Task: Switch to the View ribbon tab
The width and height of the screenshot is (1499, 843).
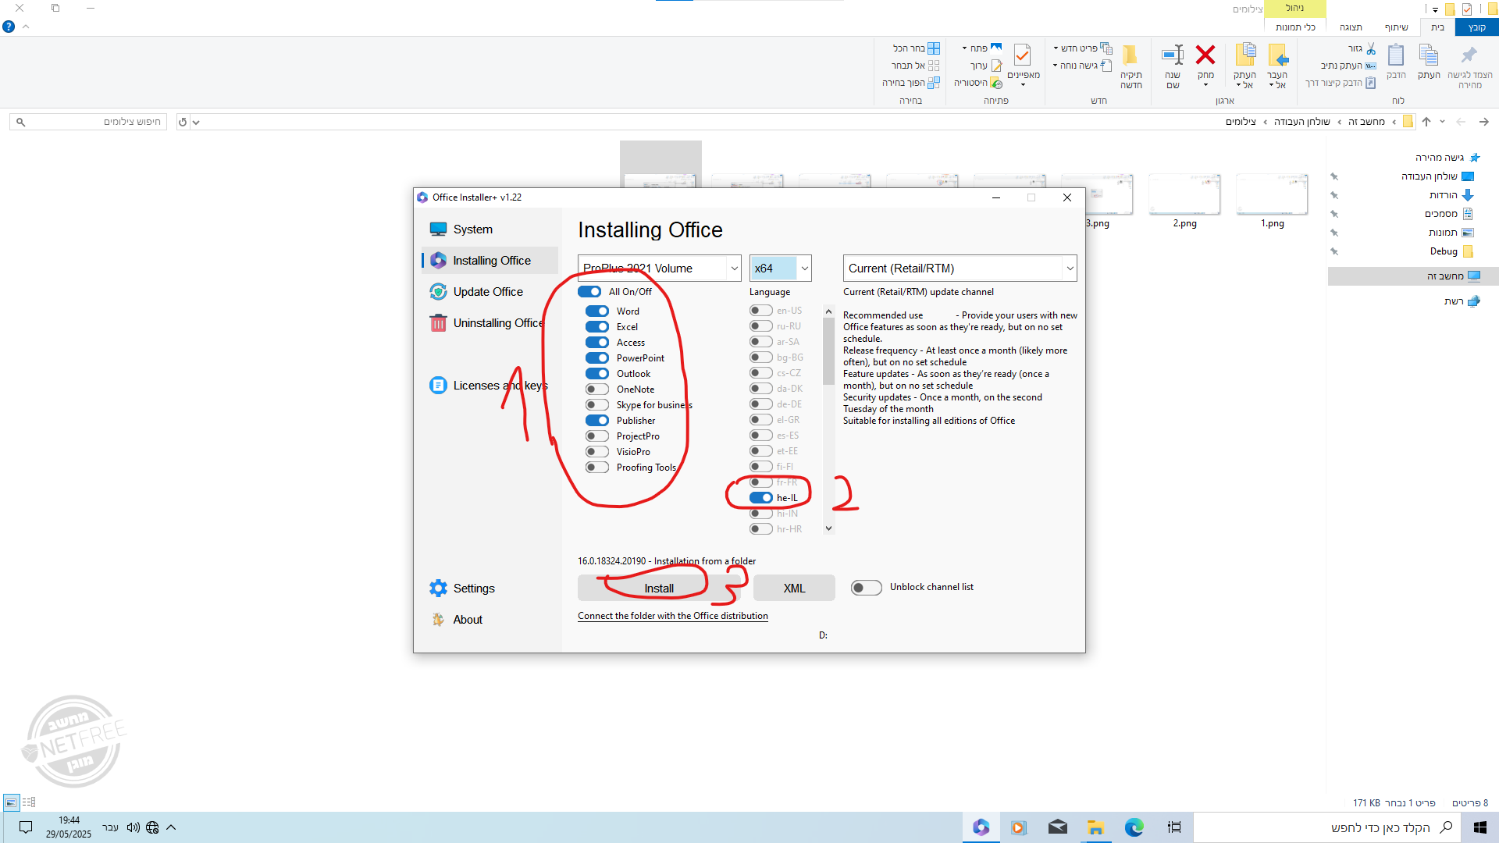Action: point(1351,27)
